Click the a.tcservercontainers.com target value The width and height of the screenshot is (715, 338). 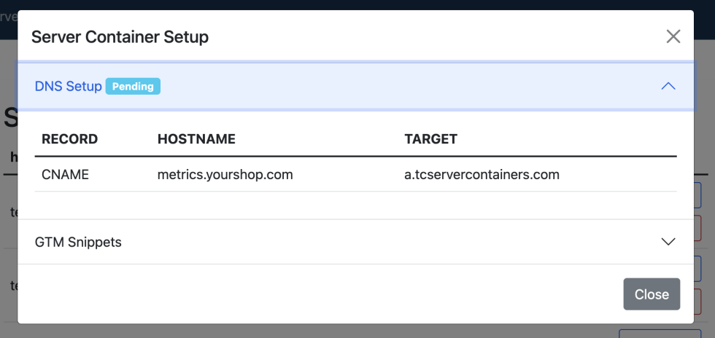coord(482,175)
